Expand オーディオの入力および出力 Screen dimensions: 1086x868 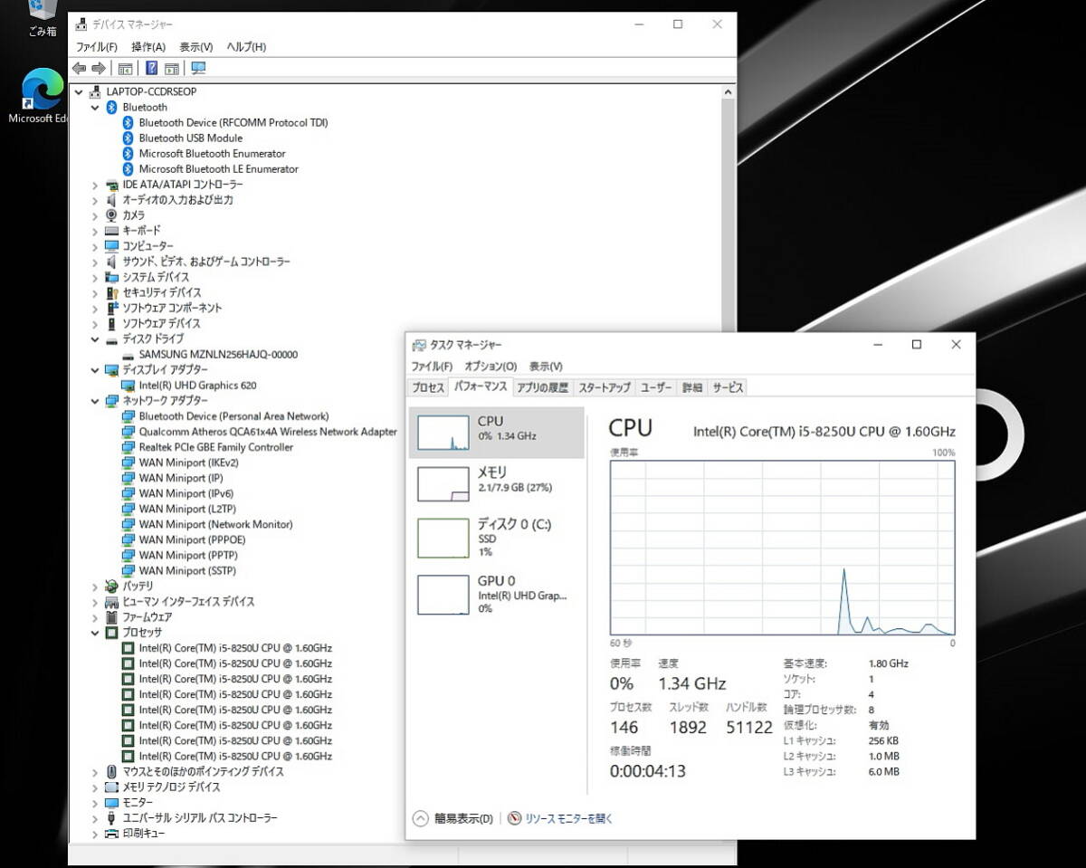coord(95,200)
